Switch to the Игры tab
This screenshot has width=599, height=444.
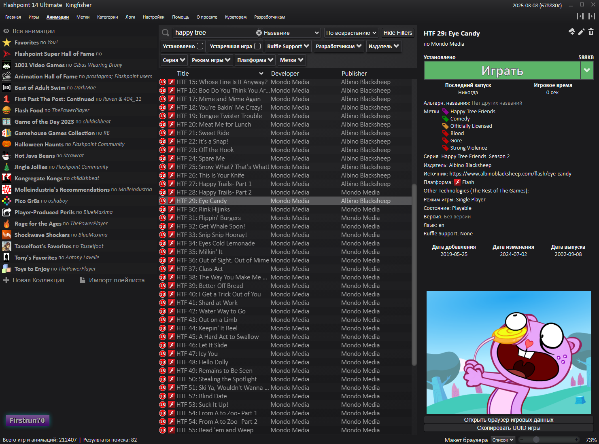34,17
